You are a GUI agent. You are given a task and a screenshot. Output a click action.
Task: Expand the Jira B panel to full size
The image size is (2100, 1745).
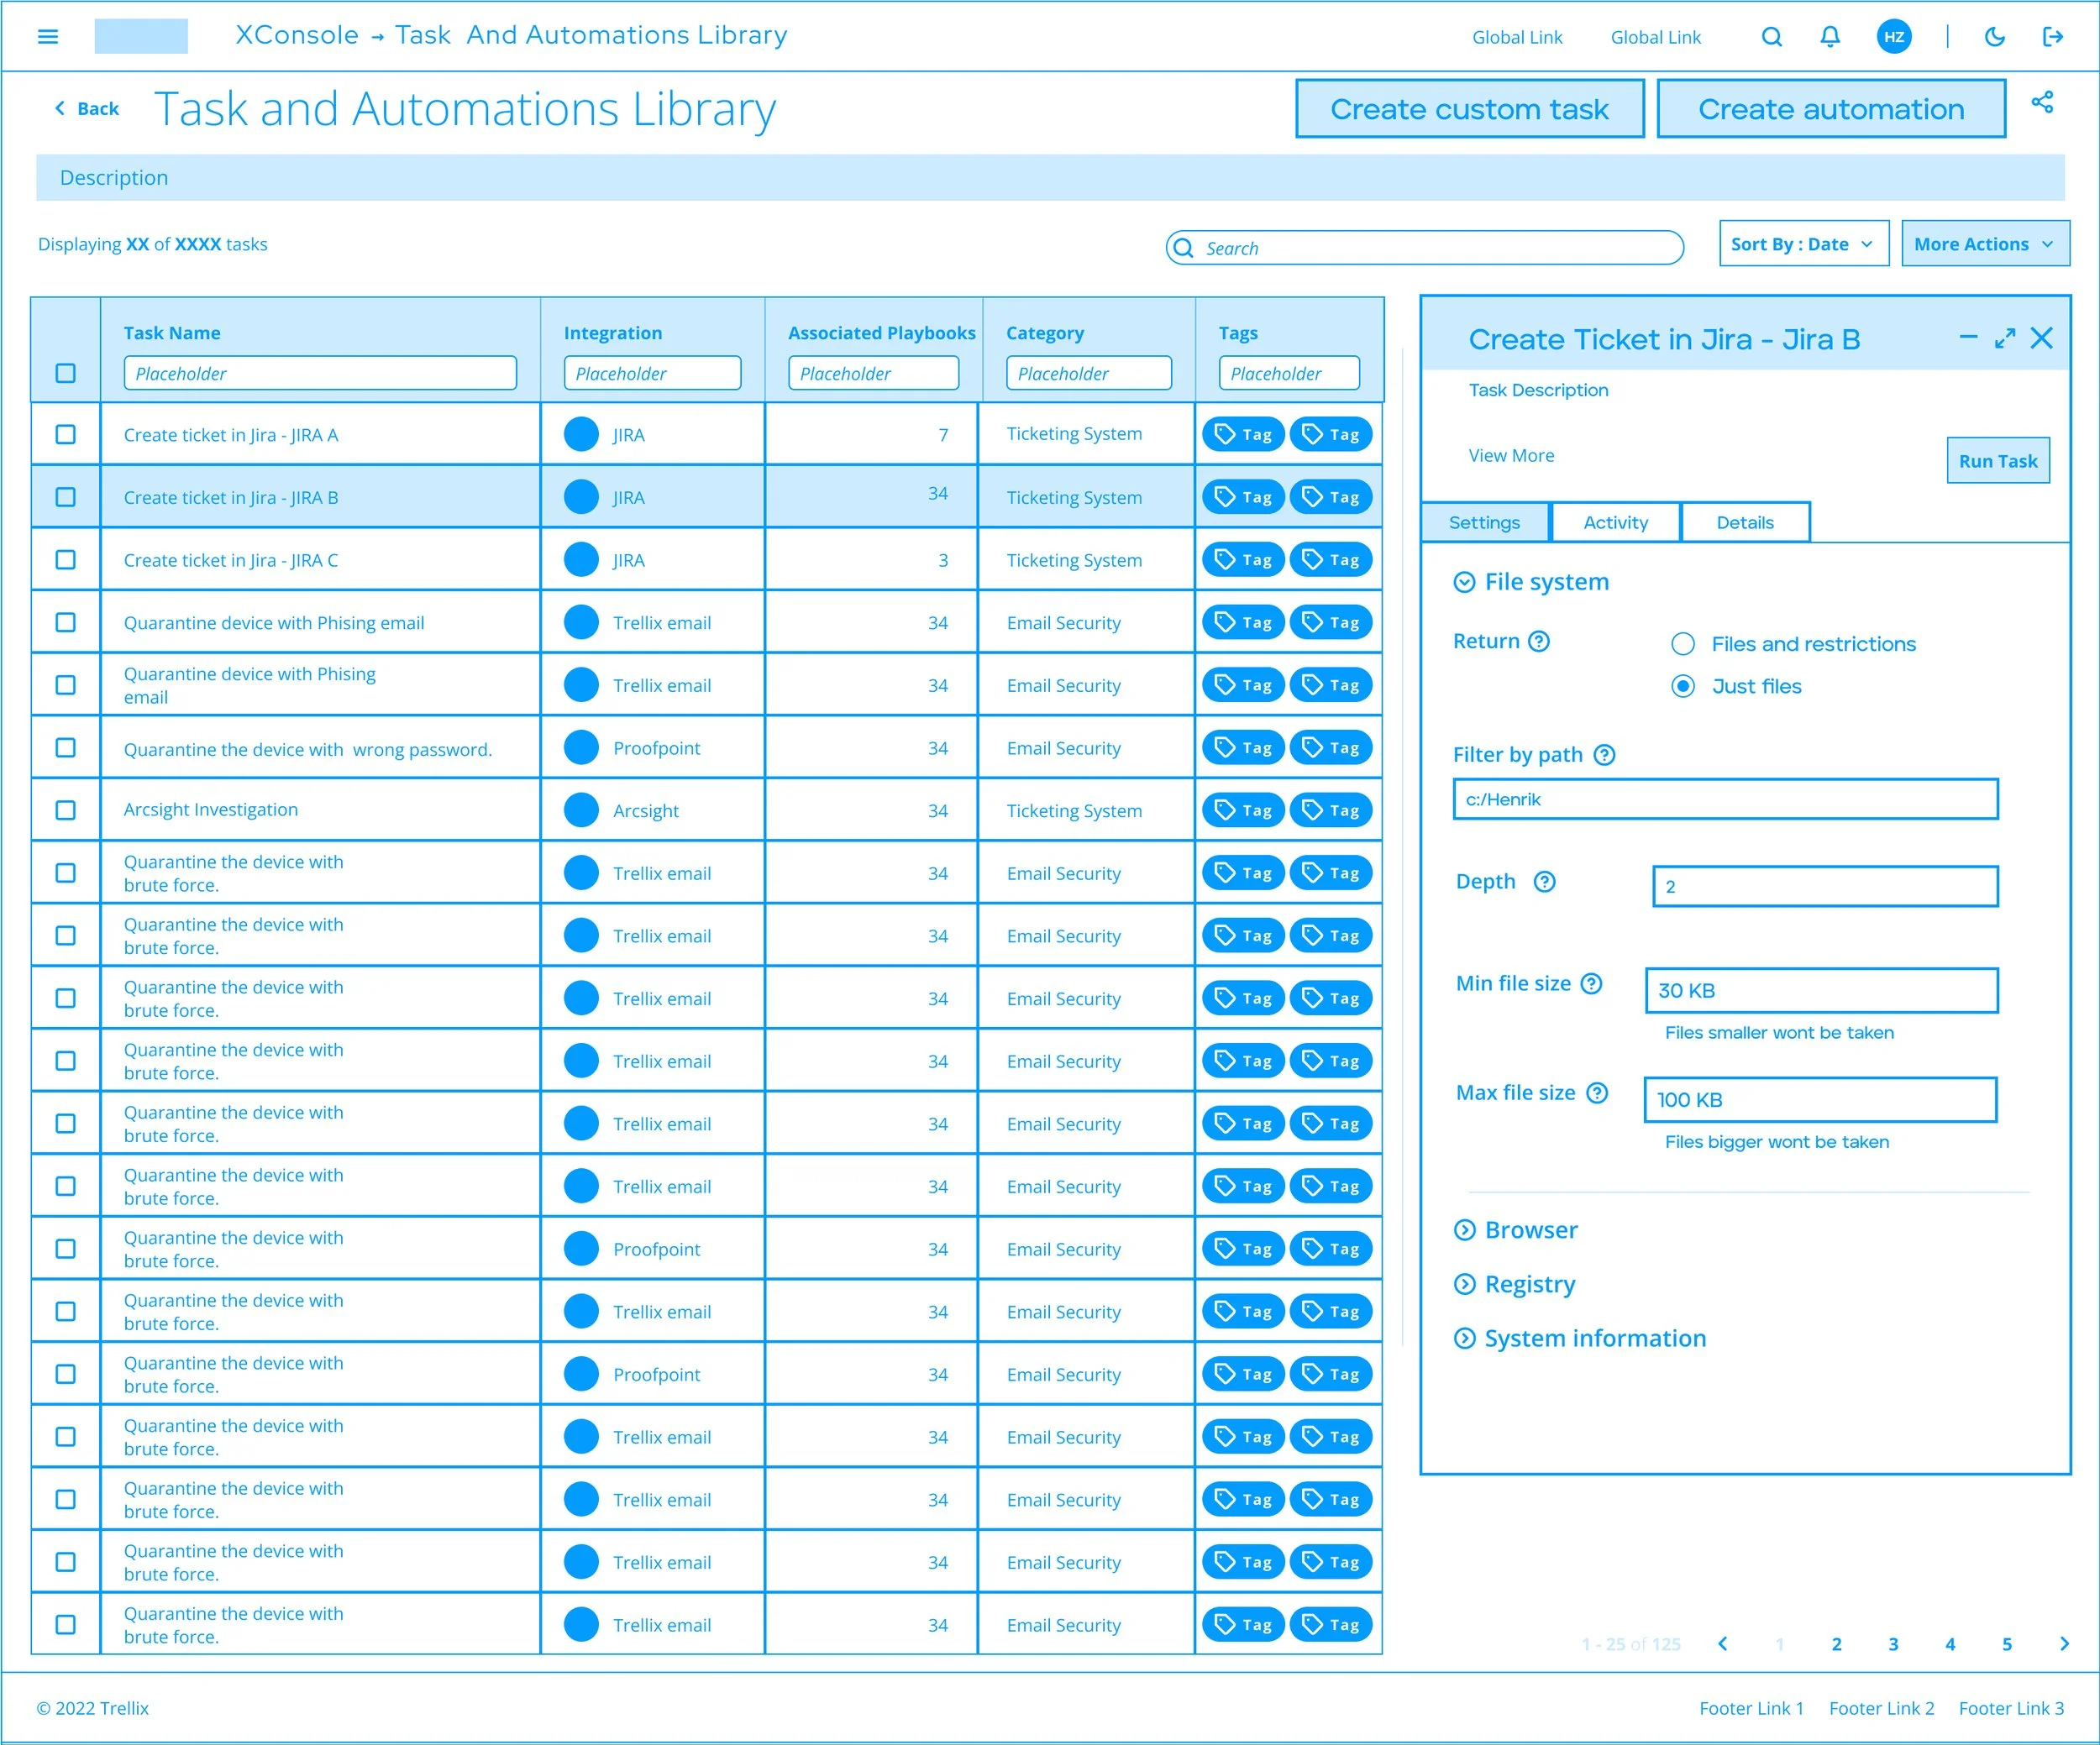[x=2004, y=338]
